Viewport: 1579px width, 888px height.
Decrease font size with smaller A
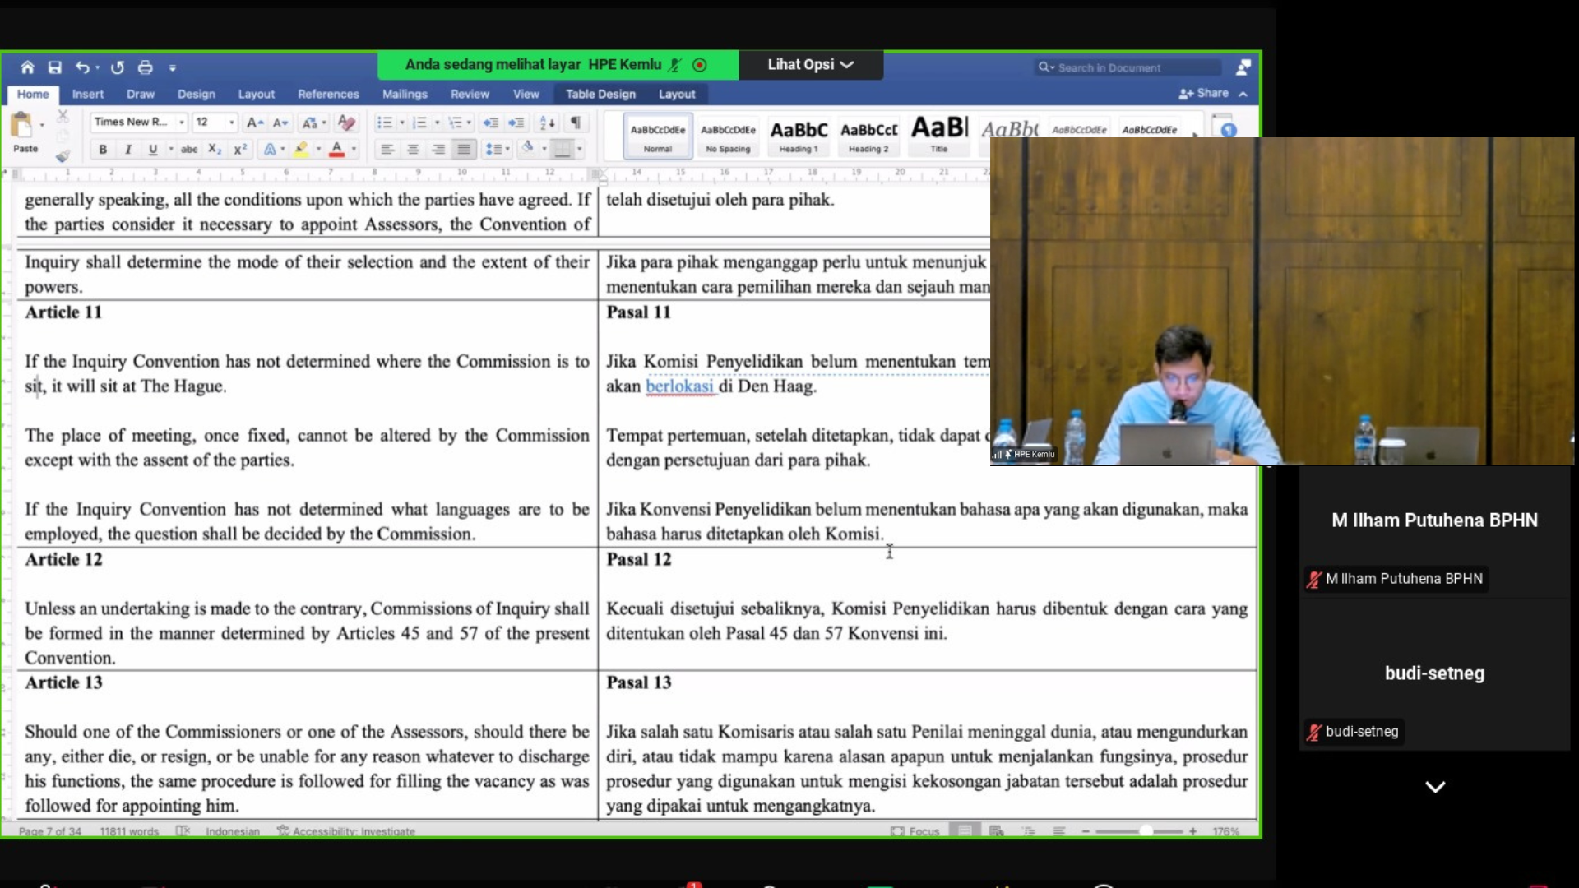pyautogui.click(x=280, y=123)
